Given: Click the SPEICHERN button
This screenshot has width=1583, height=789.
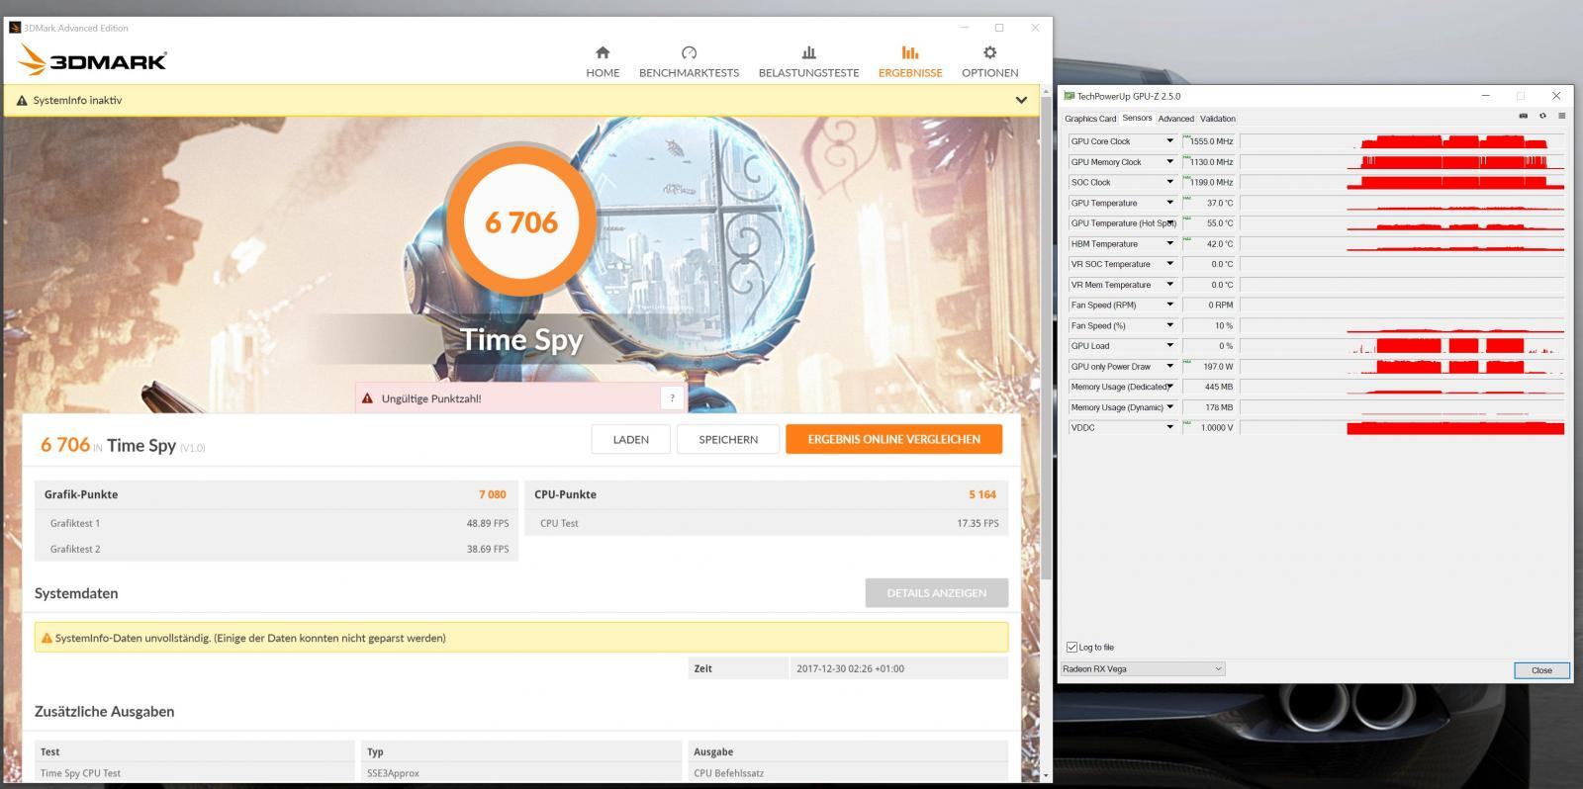Looking at the screenshot, I should [728, 439].
